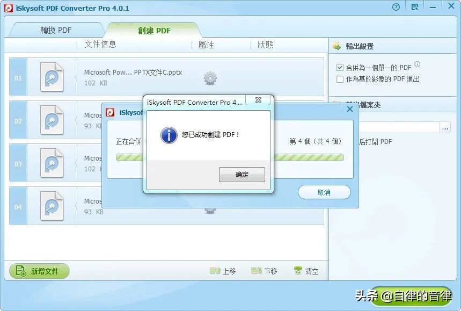Click the 狀態 column header

point(265,45)
